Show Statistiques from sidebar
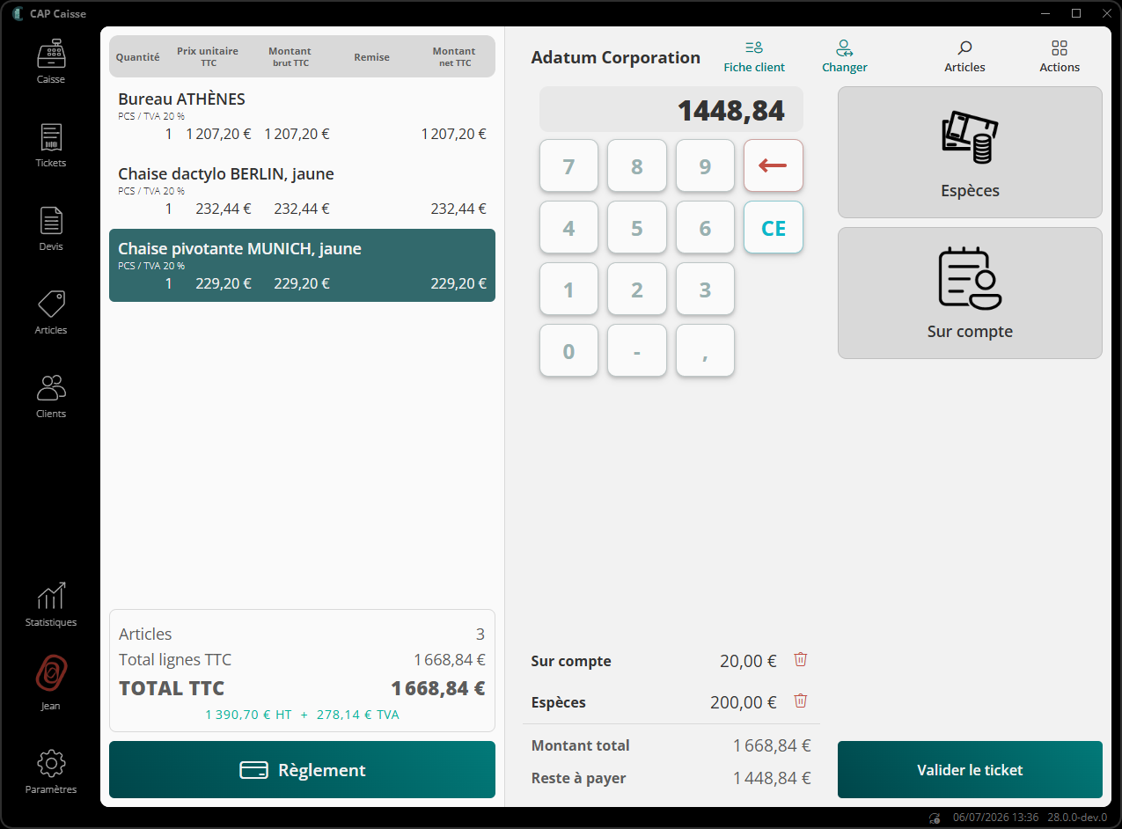The width and height of the screenshot is (1122, 829). 50,605
